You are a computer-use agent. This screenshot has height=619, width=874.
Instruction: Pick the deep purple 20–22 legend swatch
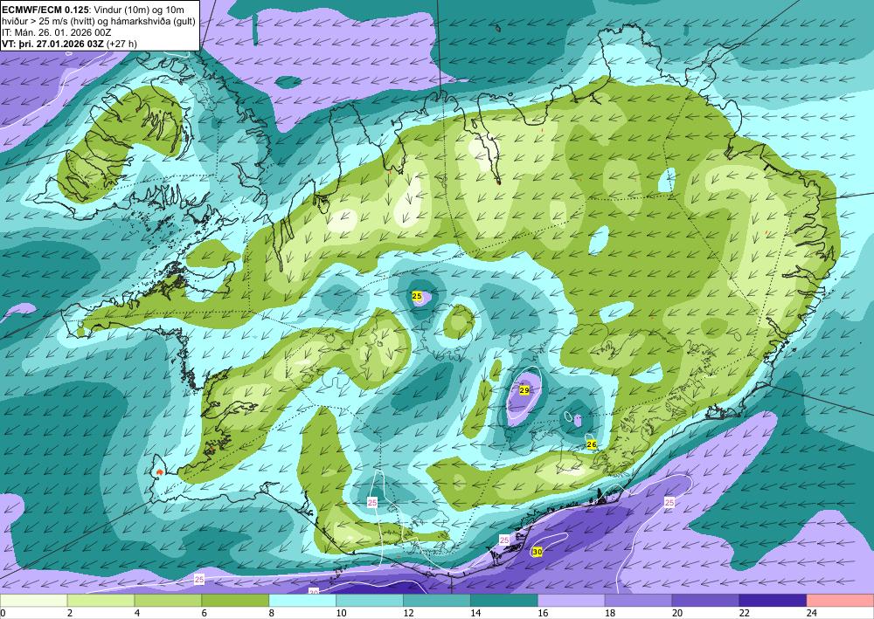(705, 601)
